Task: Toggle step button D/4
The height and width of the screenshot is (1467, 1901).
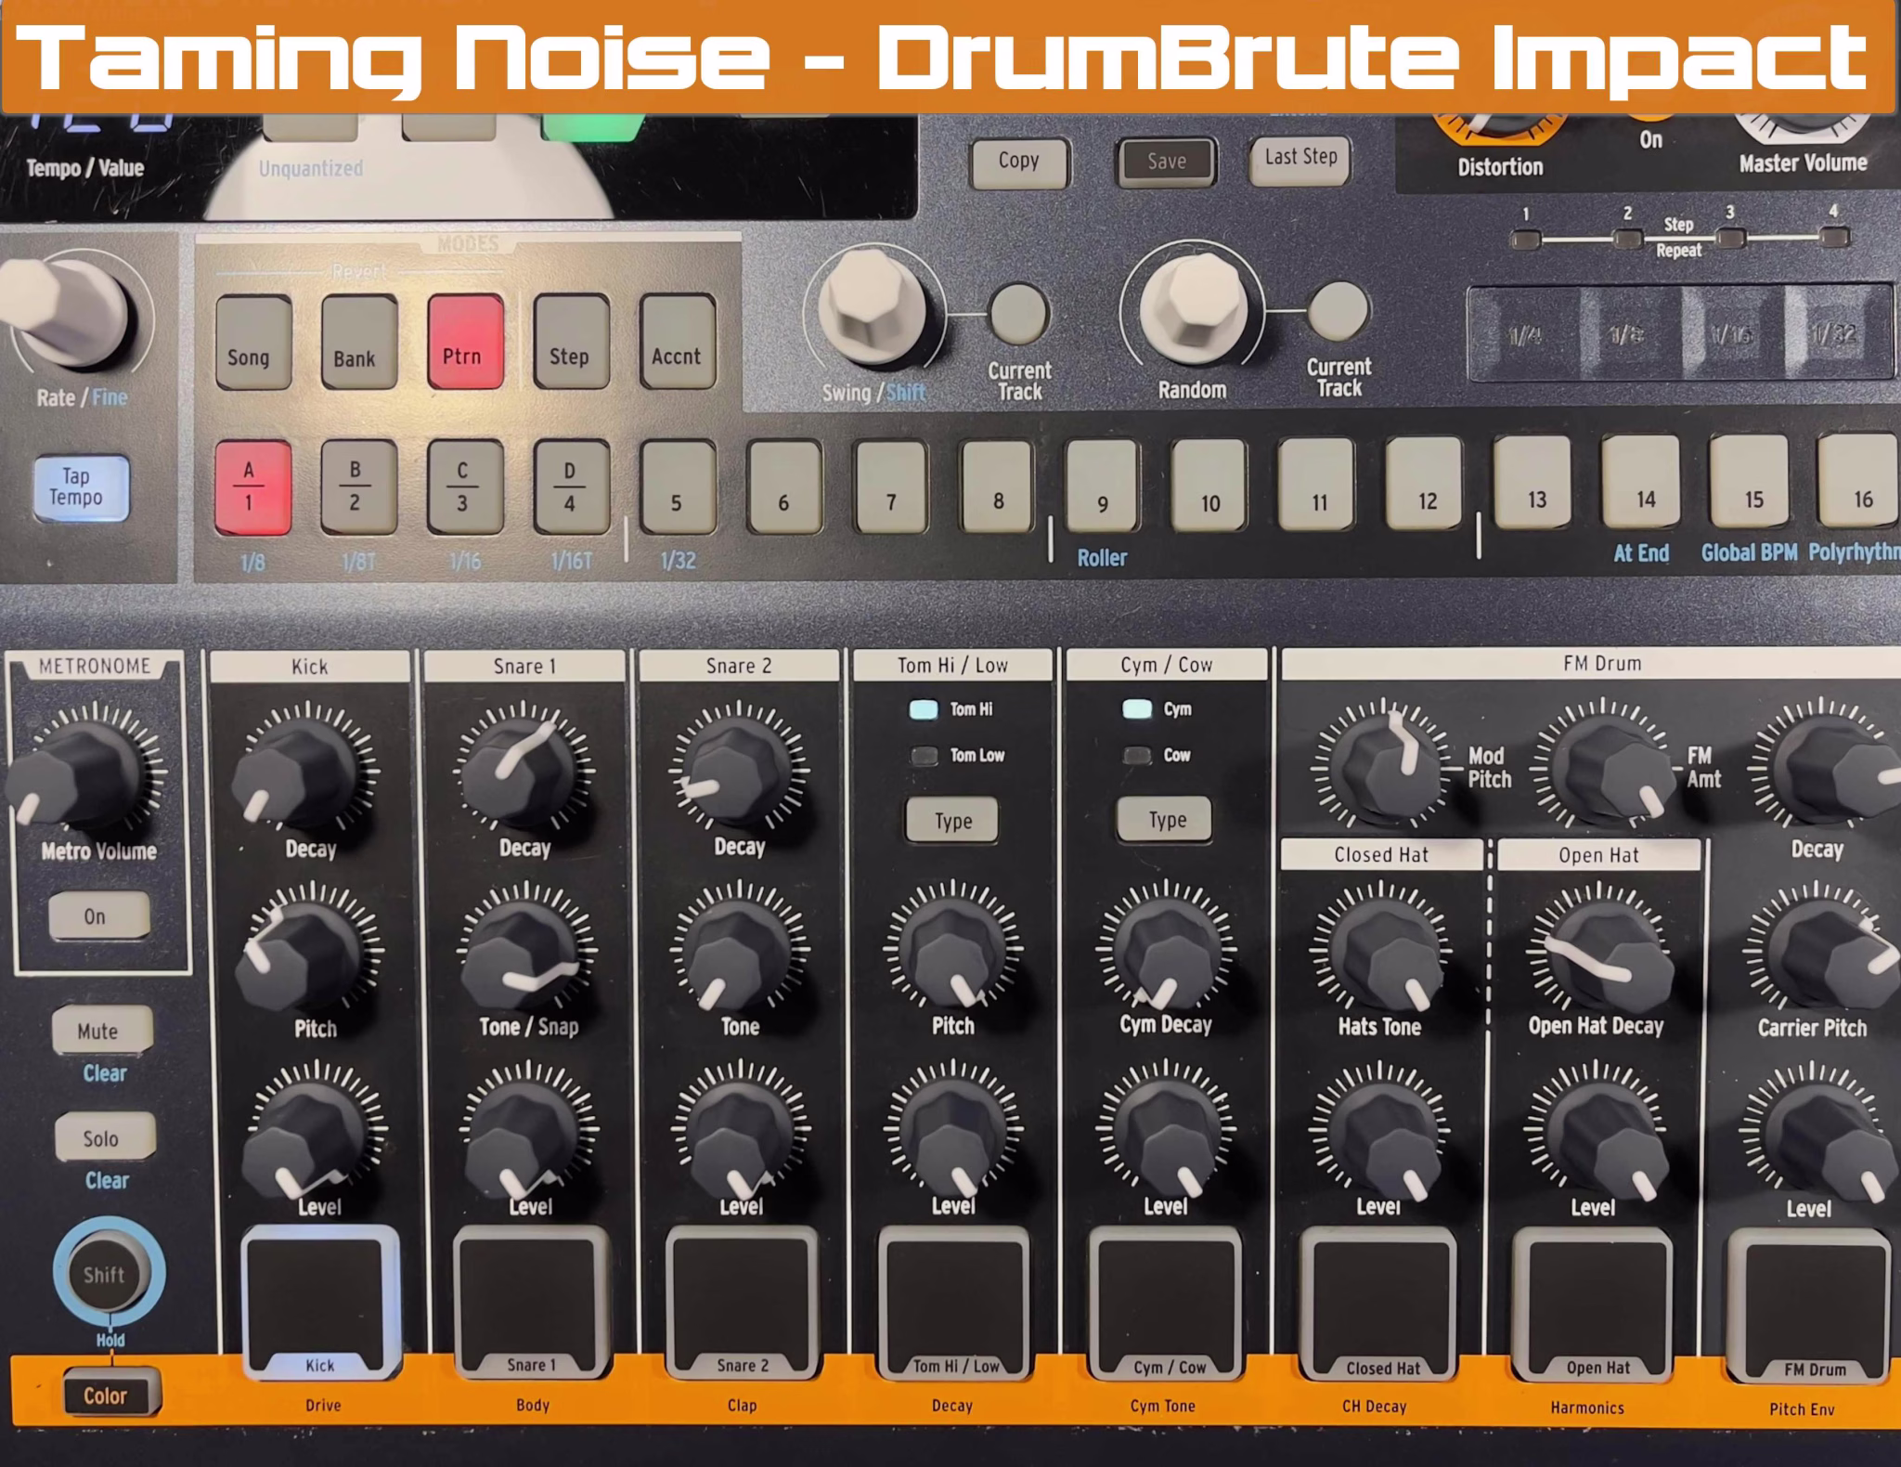Action: [572, 487]
